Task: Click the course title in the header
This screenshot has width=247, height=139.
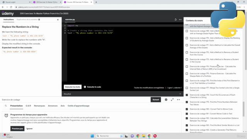Action: [x=44, y=14]
